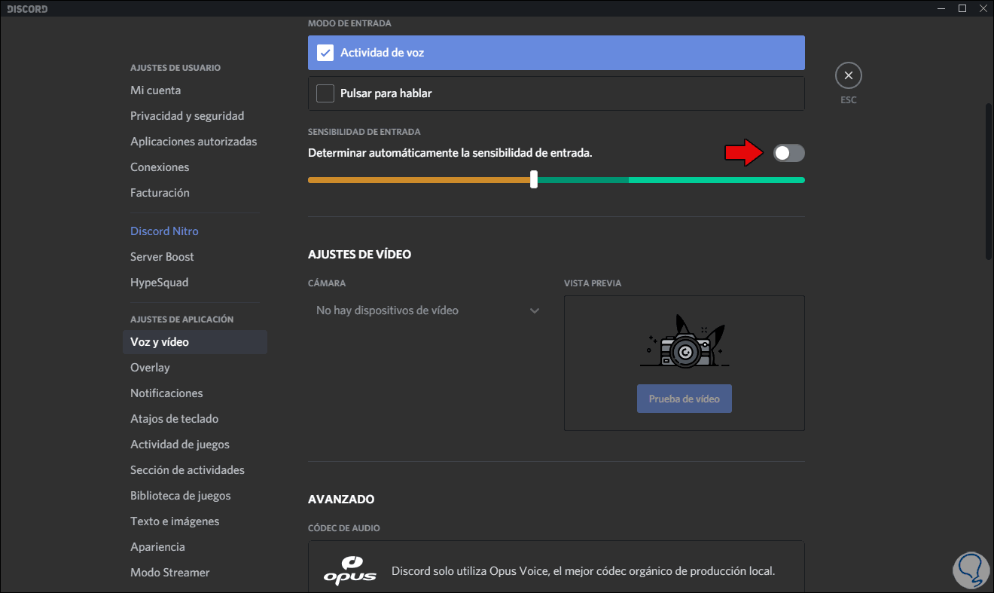Click the camera illustration in Vista Previa
The height and width of the screenshot is (593, 994).
coord(684,347)
